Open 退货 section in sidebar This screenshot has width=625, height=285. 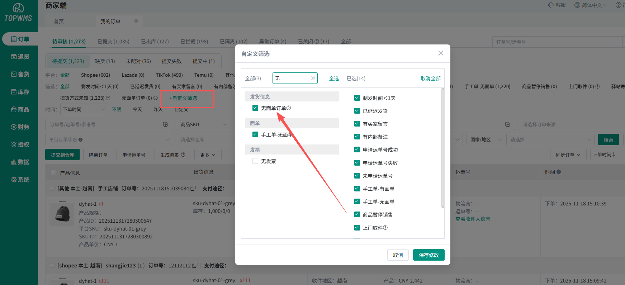[20, 57]
